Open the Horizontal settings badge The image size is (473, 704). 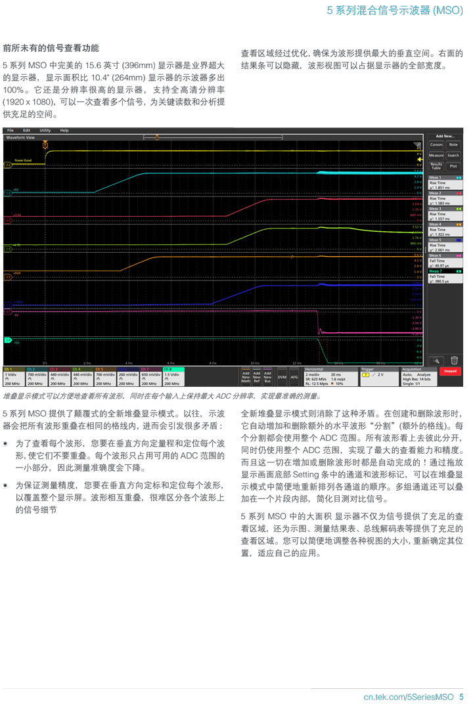tap(331, 377)
